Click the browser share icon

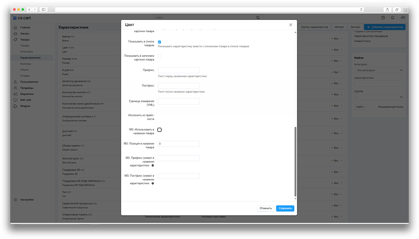point(387,10)
